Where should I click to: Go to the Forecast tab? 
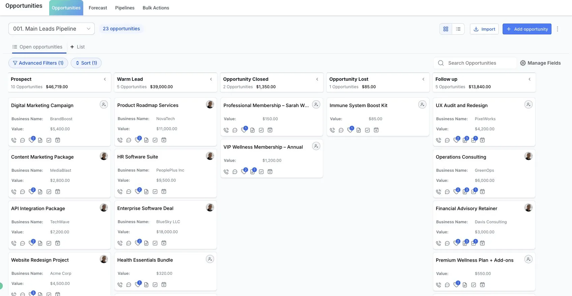pyautogui.click(x=98, y=8)
